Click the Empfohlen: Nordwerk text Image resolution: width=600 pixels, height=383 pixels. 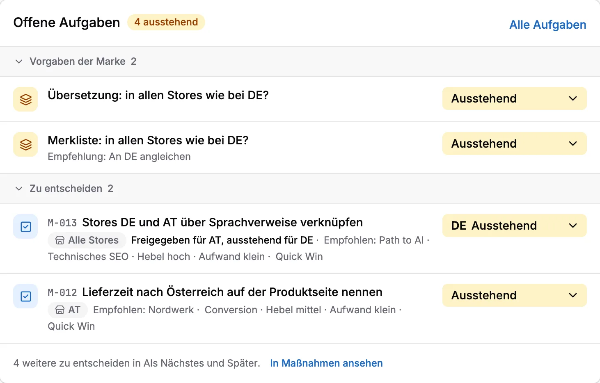(143, 310)
